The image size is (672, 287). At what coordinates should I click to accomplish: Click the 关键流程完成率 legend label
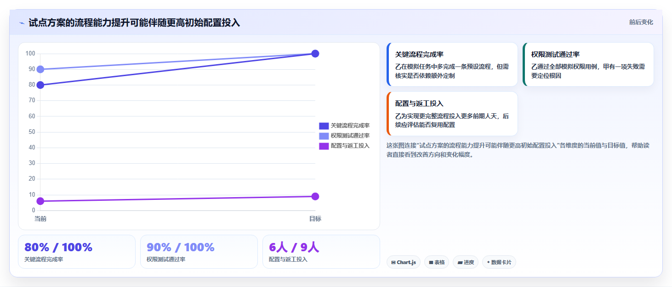coord(350,126)
